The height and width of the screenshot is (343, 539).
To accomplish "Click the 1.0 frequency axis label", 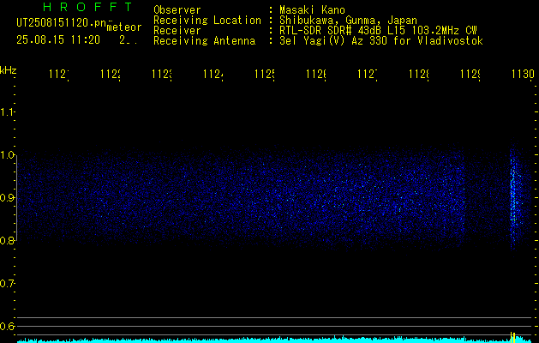I will coord(7,155).
